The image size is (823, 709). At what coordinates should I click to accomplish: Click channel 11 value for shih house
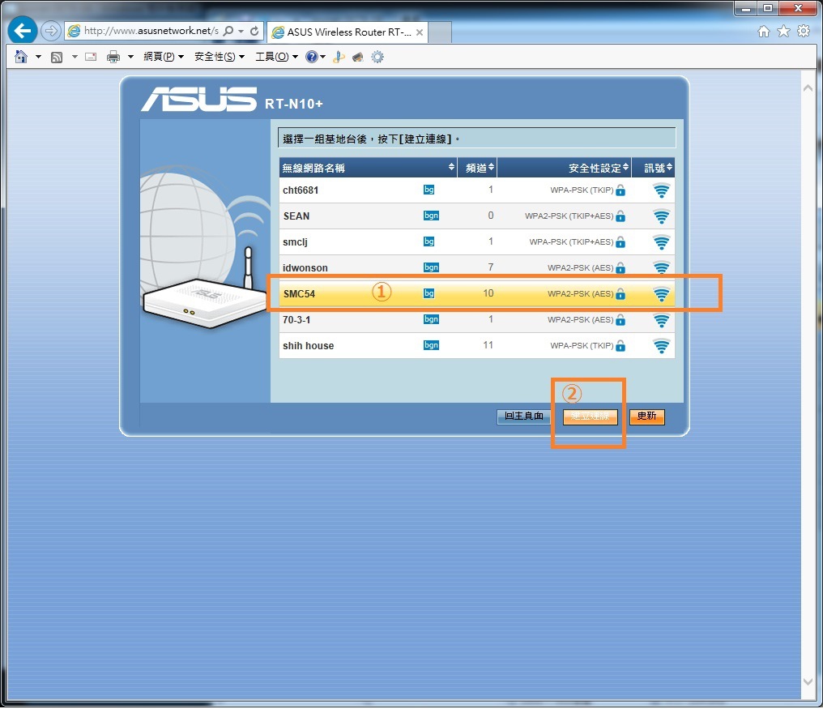coord(488,345)
